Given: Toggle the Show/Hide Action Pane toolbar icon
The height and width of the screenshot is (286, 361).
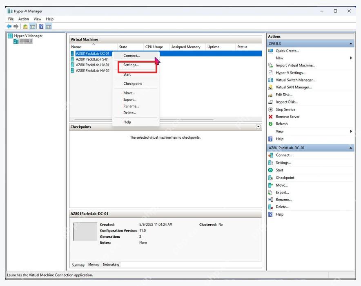Looking at the screenshot, I should coord(49,27).
